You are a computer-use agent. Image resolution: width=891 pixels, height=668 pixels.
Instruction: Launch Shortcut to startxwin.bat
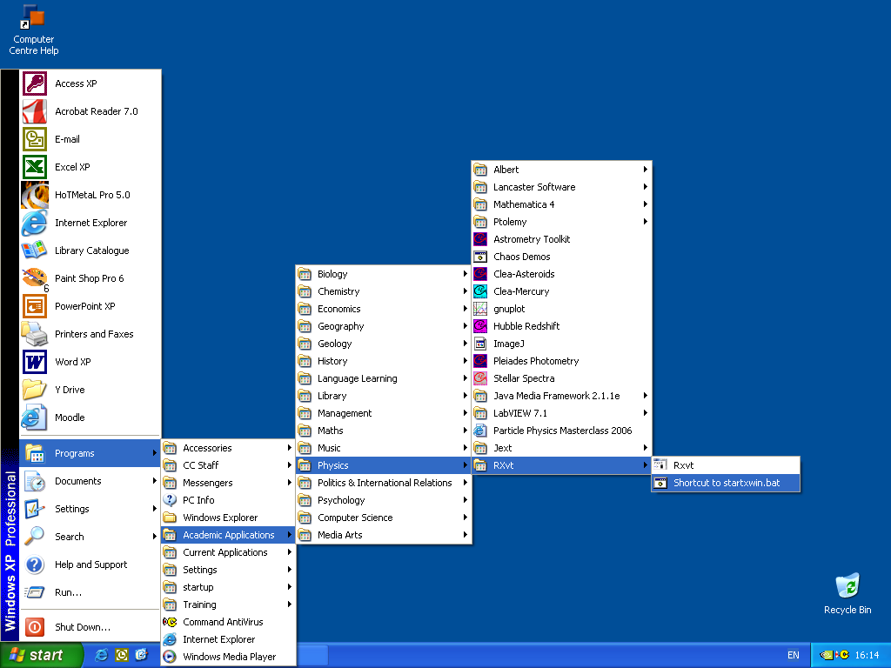(x=726, y=483)
